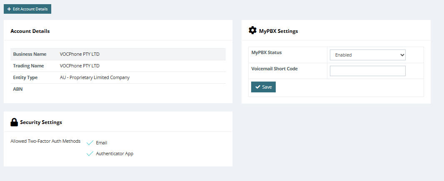
Task: Click the Edit Account Details button text
Action: coord(30,9)
